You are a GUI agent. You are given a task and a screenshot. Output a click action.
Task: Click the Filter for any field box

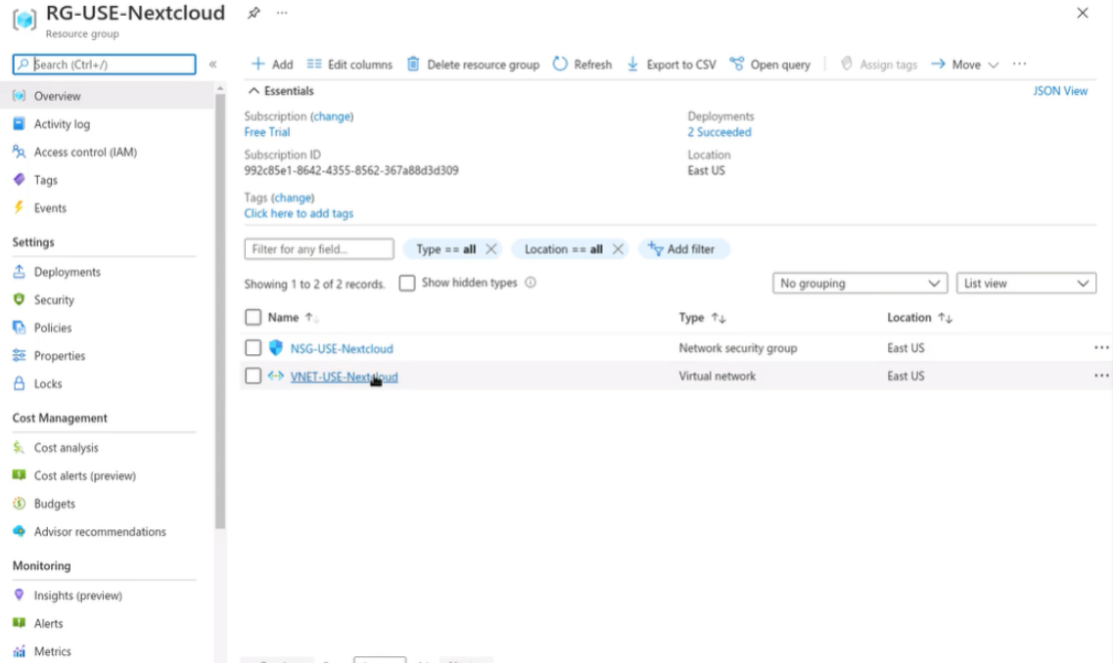(x=319, y=249)
